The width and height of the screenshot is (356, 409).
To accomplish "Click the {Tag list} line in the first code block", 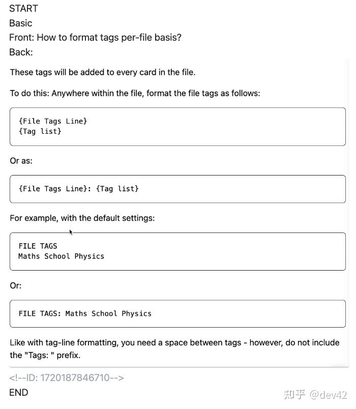I will click(x=40, y=131).
